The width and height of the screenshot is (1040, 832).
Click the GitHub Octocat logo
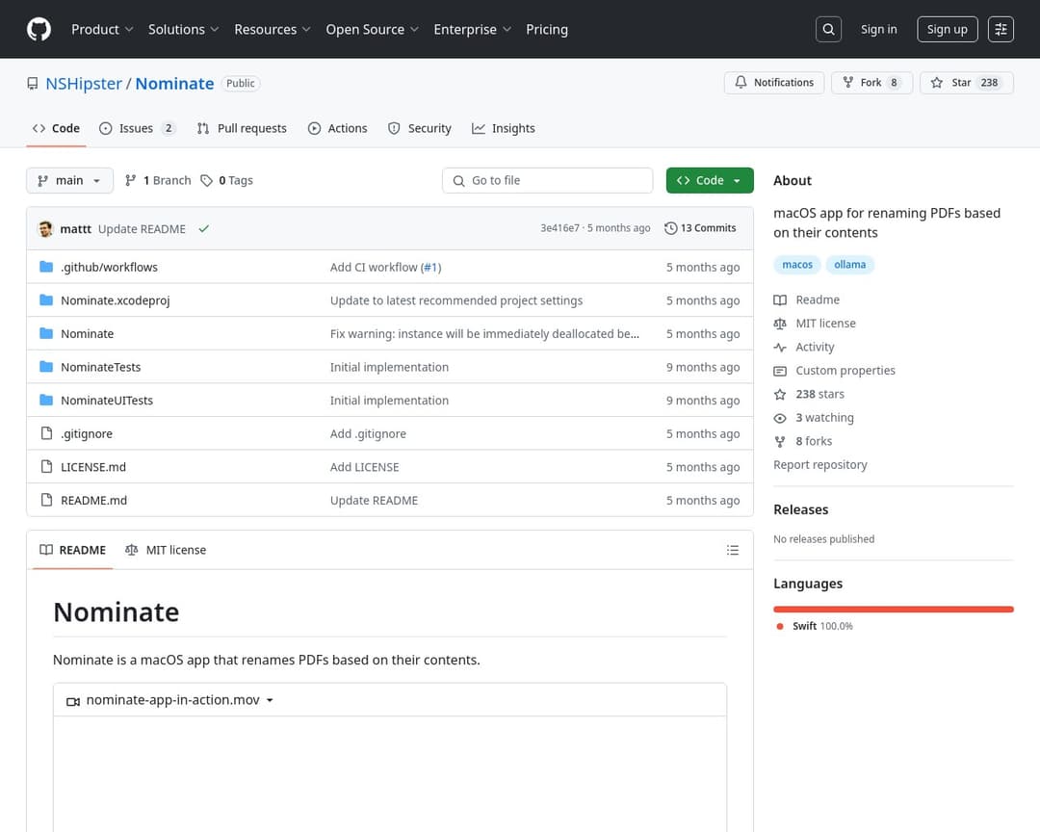(x=39, y=29)
